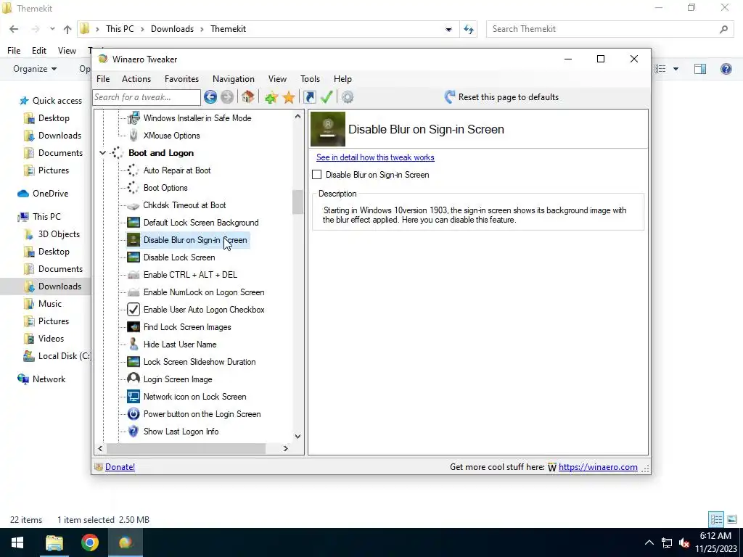The width and height of the screenshot is (743, 557).
Task: Click Reset this page to defaults
Action: coord(501,97)
